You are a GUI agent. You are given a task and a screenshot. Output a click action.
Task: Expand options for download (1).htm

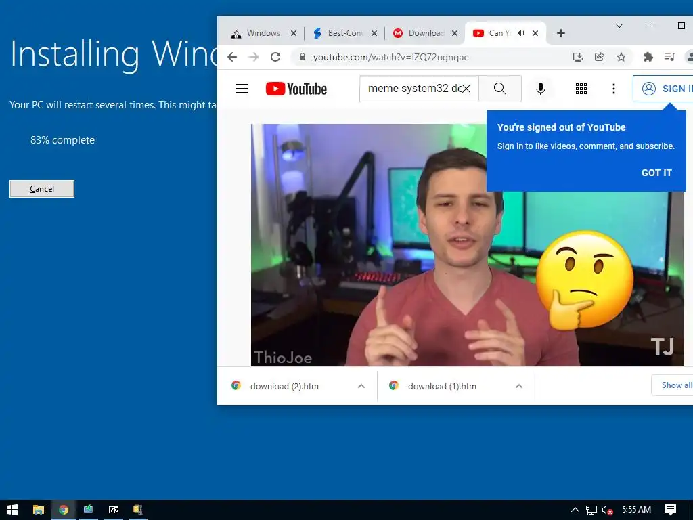pyautogui.click(x=519, y=386)
